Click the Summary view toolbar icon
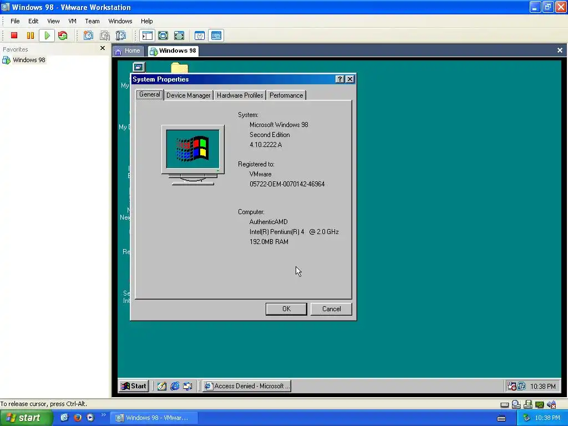568x426 pixels. (x=200, y=35)
